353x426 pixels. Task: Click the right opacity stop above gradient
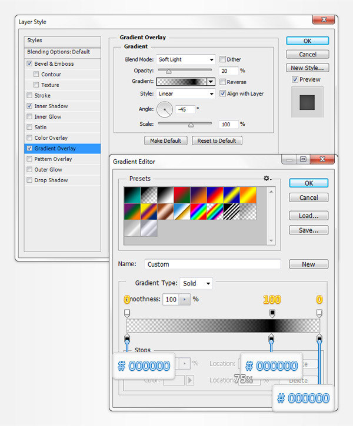(319, 313)
